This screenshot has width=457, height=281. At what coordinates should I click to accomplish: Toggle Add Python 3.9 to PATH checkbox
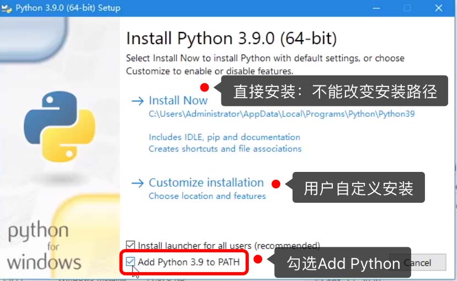click(x=130, y=262)
